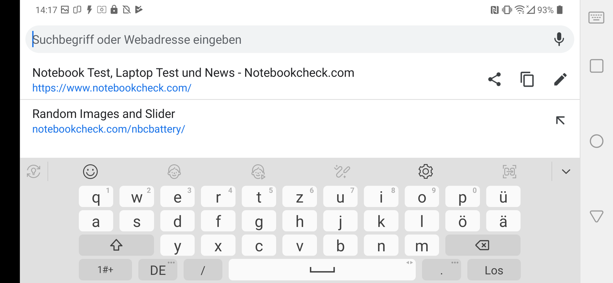Open the text scan tool on keyboard
613x283 pixels.
click(509, 172)
